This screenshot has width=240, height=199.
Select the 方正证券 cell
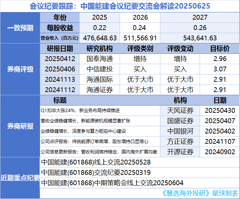(x=180, y=142)
